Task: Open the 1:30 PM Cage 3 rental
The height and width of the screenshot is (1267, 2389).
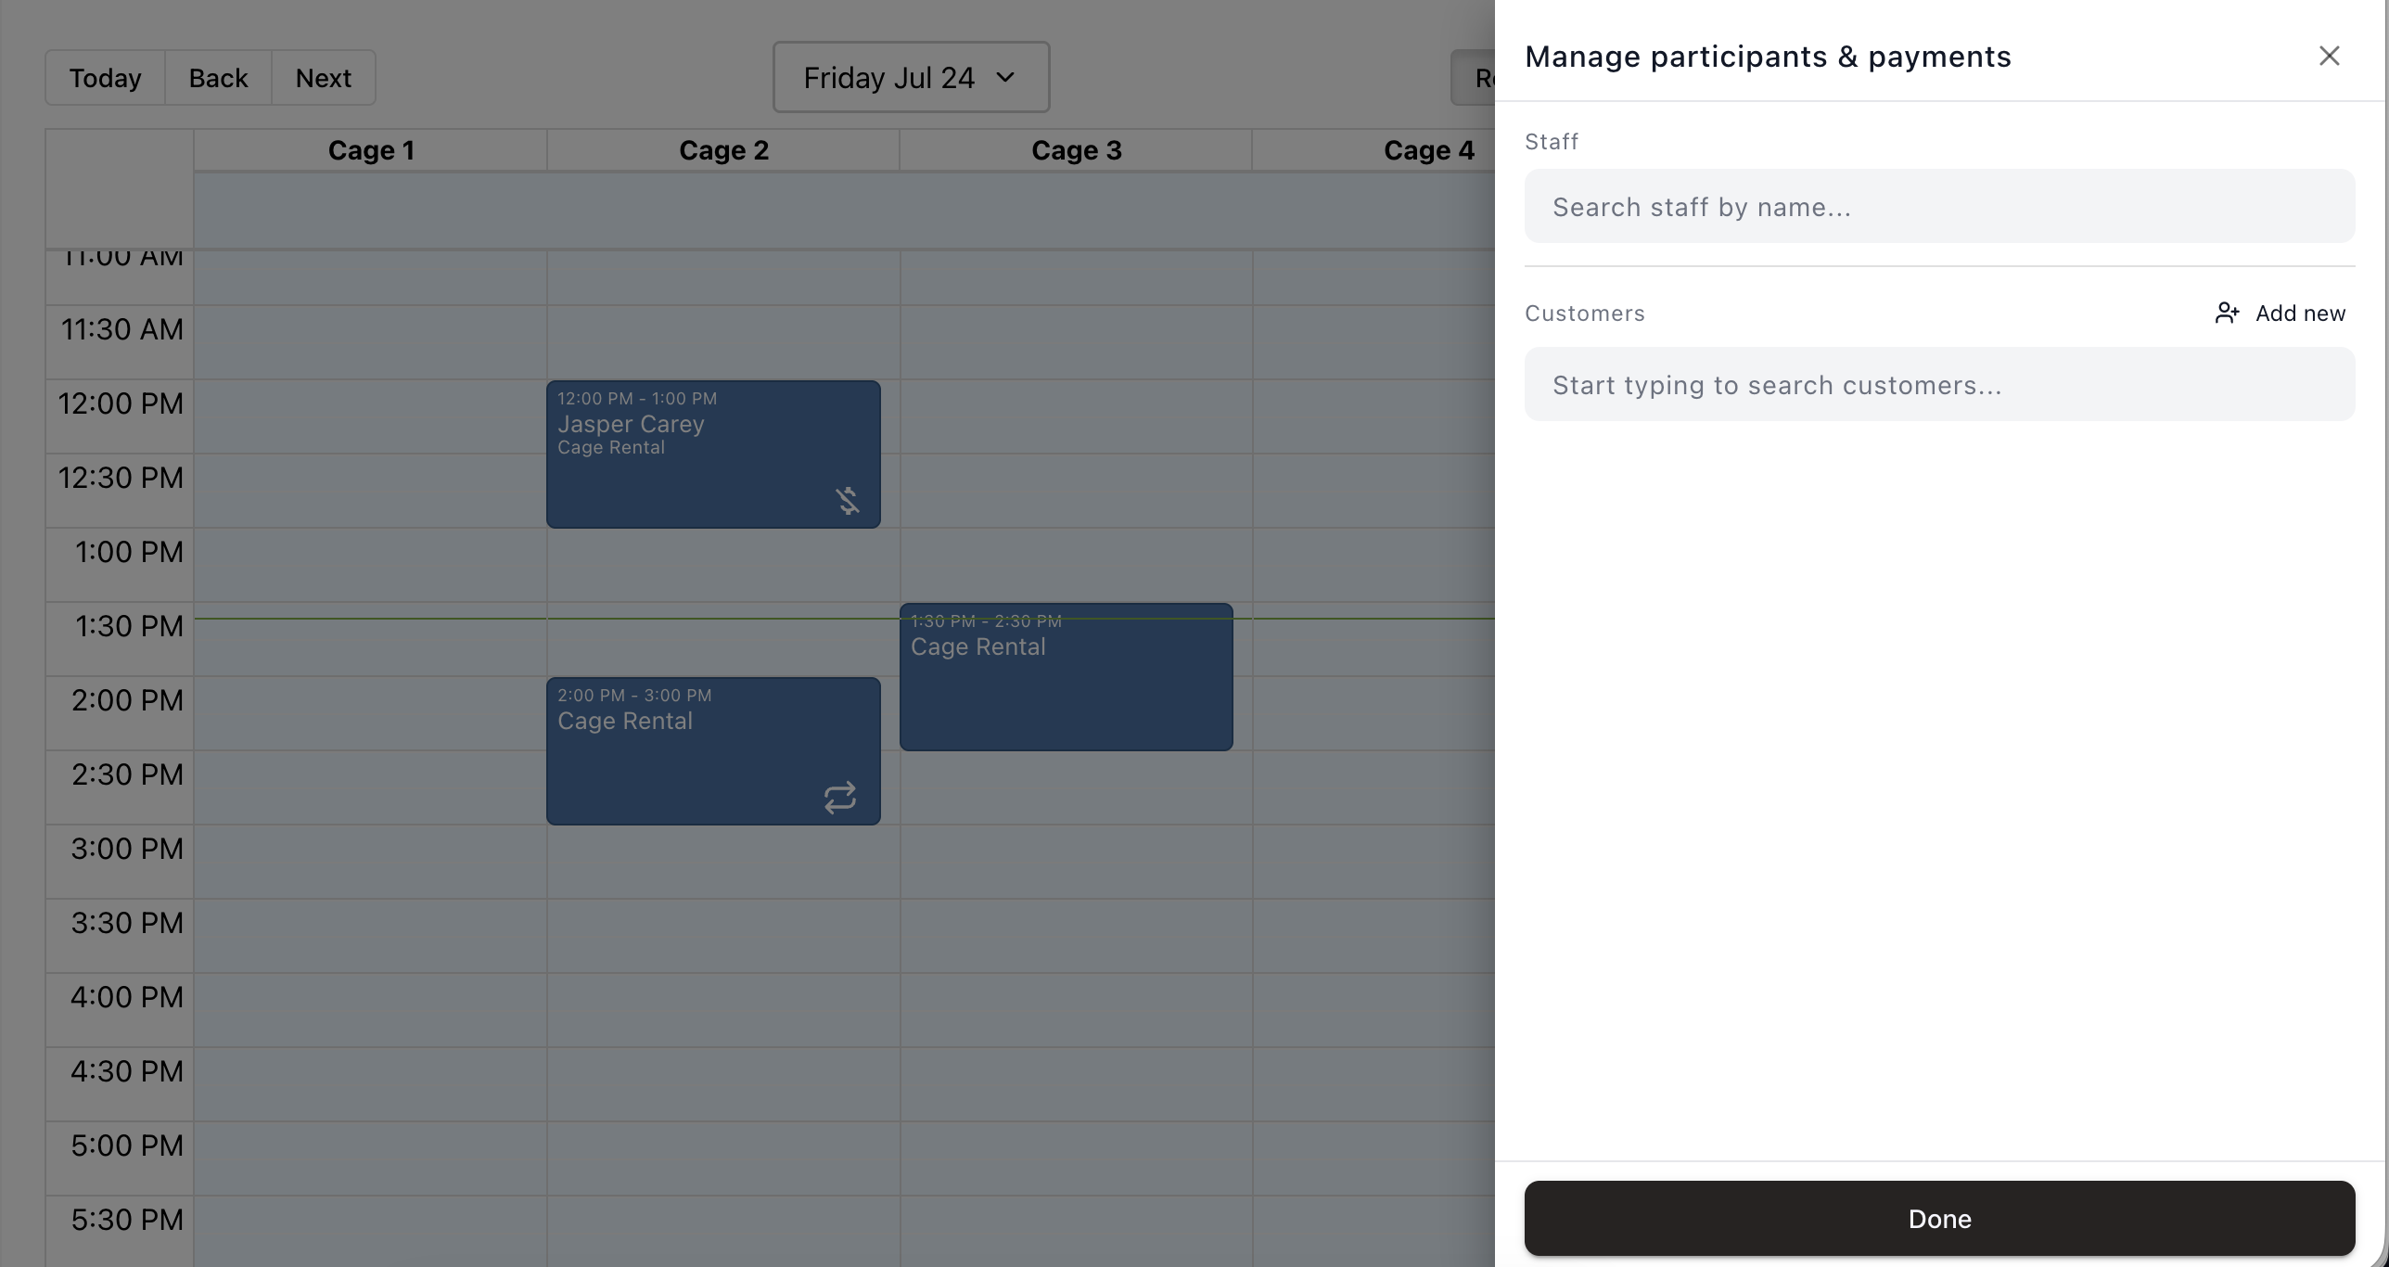Action: click(1066, 677)
